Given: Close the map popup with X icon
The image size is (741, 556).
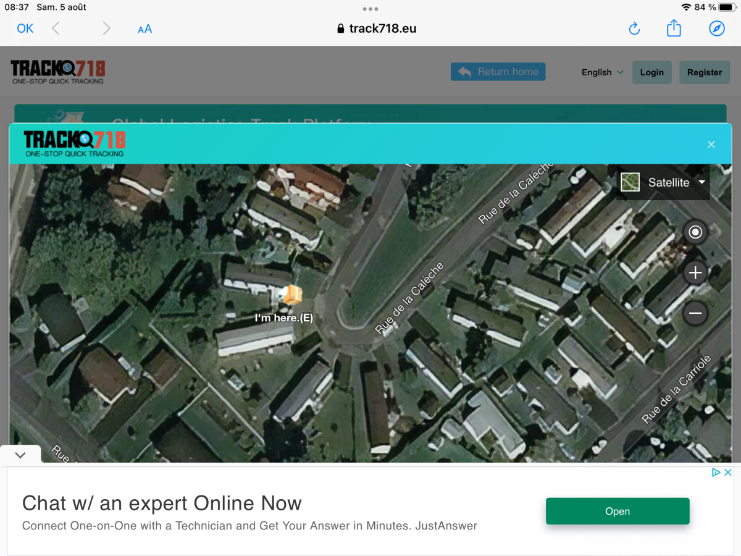Looking at the screenshot, I should click(711, 145).
